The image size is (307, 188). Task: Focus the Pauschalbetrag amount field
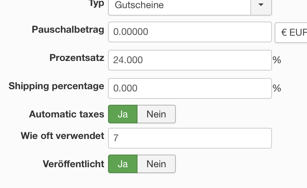point(190,32)
